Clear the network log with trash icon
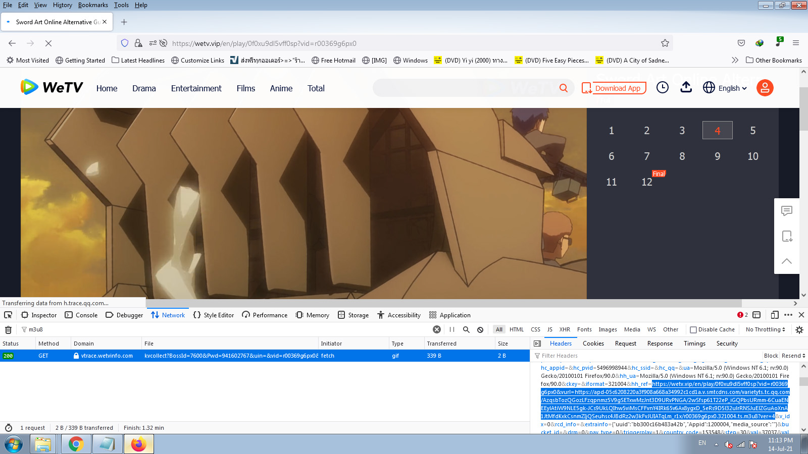 click(x=8, y=329)
